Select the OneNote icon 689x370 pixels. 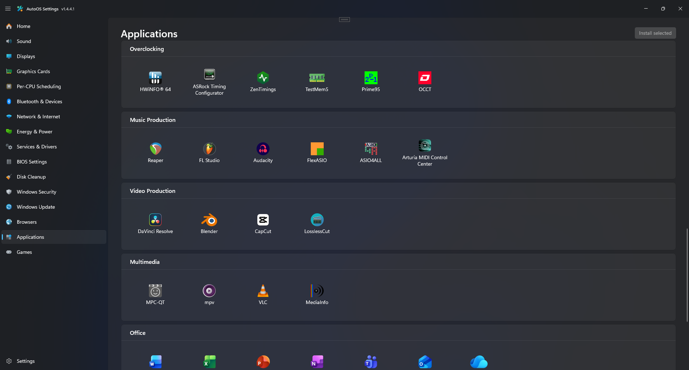tap(317, 362)
